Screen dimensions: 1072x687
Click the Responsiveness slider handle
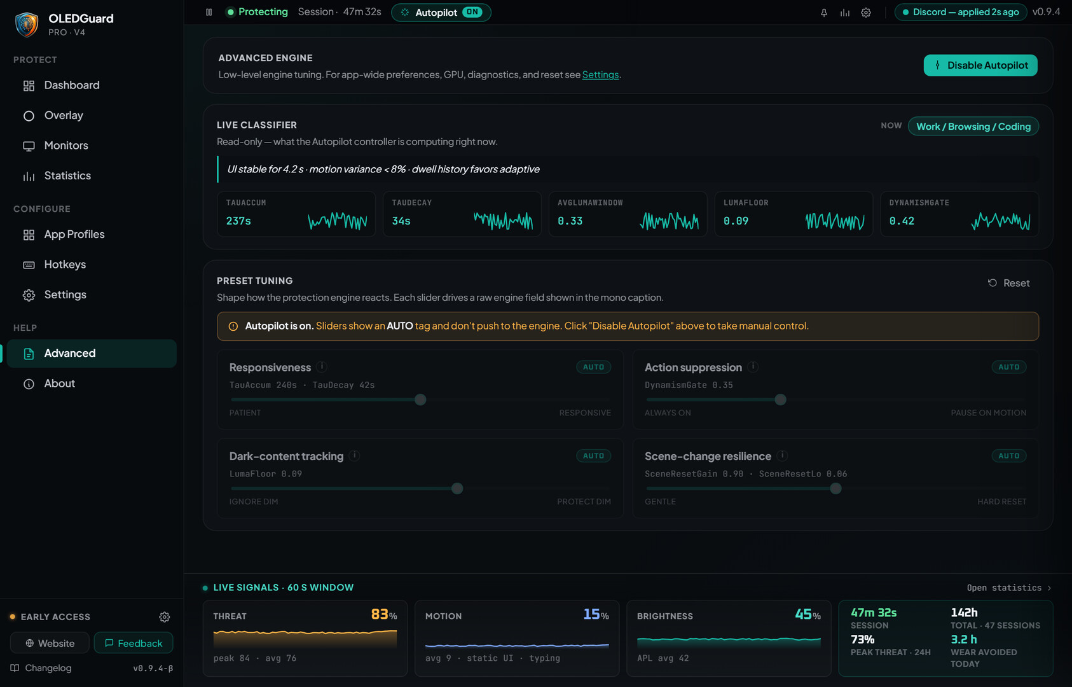pos(420,400)
